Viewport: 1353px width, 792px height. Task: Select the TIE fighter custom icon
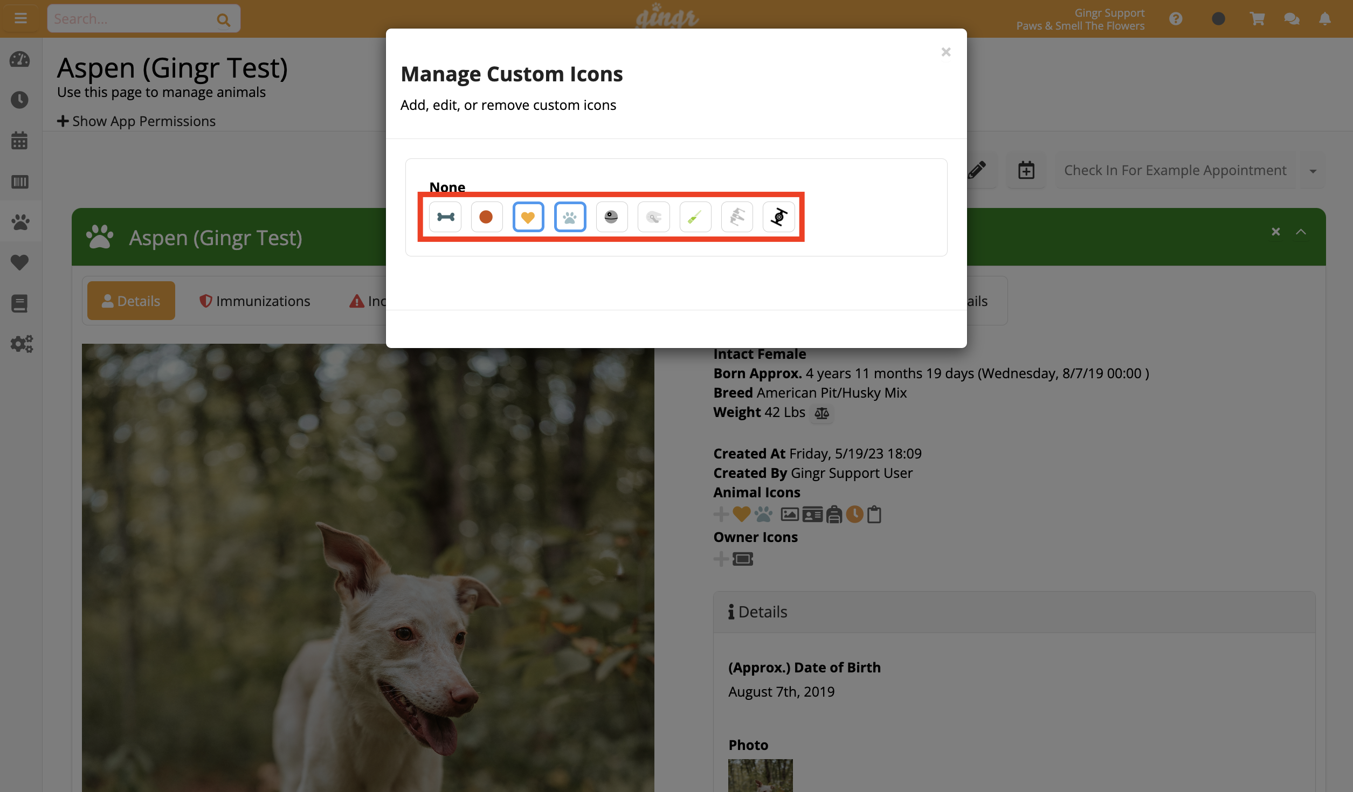click(778, 217)
